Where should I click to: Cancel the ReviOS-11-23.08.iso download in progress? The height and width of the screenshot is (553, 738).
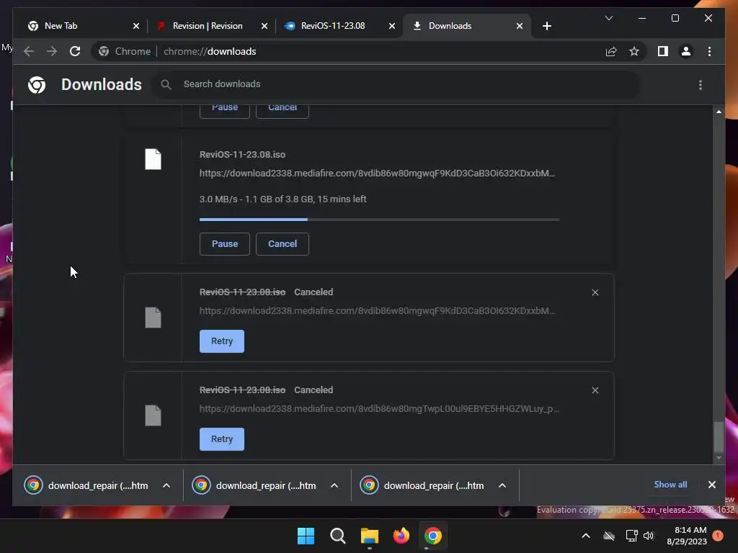pos(283,244)
